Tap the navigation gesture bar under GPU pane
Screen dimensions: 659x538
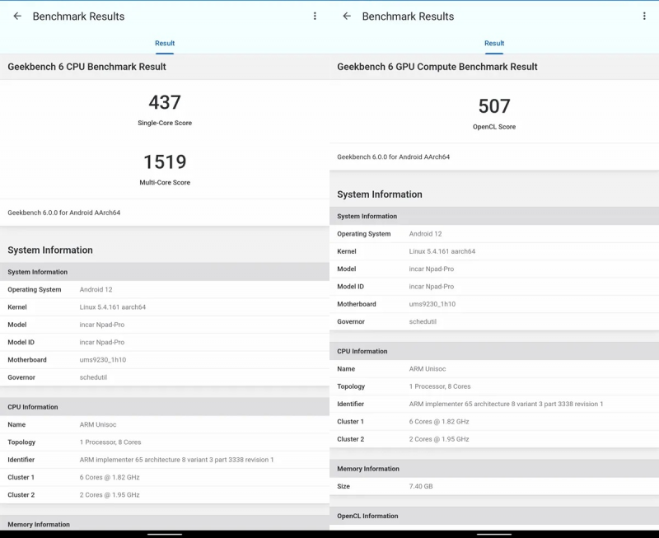point(494,534)
